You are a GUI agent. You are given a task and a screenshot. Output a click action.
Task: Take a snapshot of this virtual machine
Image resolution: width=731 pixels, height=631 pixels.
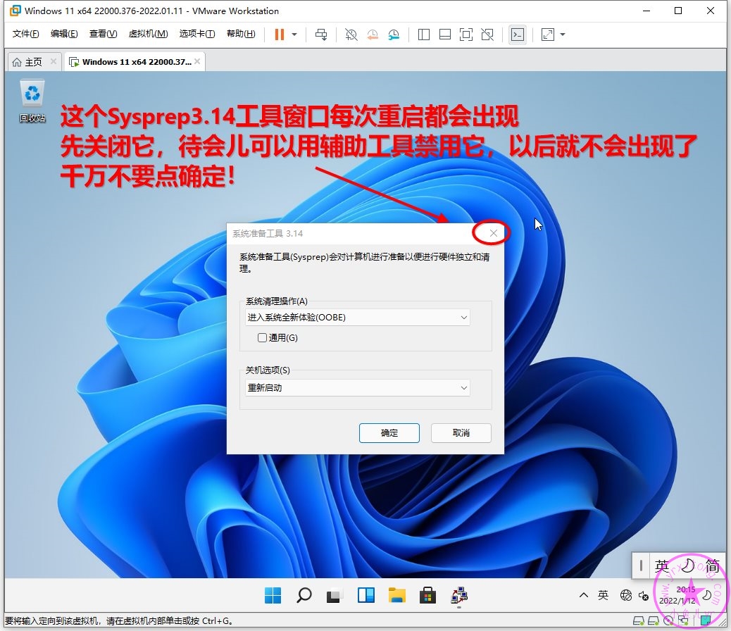(x=351, y=35)
